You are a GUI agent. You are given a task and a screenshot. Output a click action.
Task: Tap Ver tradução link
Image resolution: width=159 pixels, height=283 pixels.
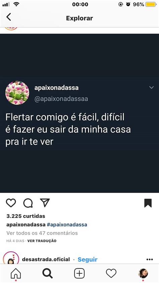click(x=42, y=241)
